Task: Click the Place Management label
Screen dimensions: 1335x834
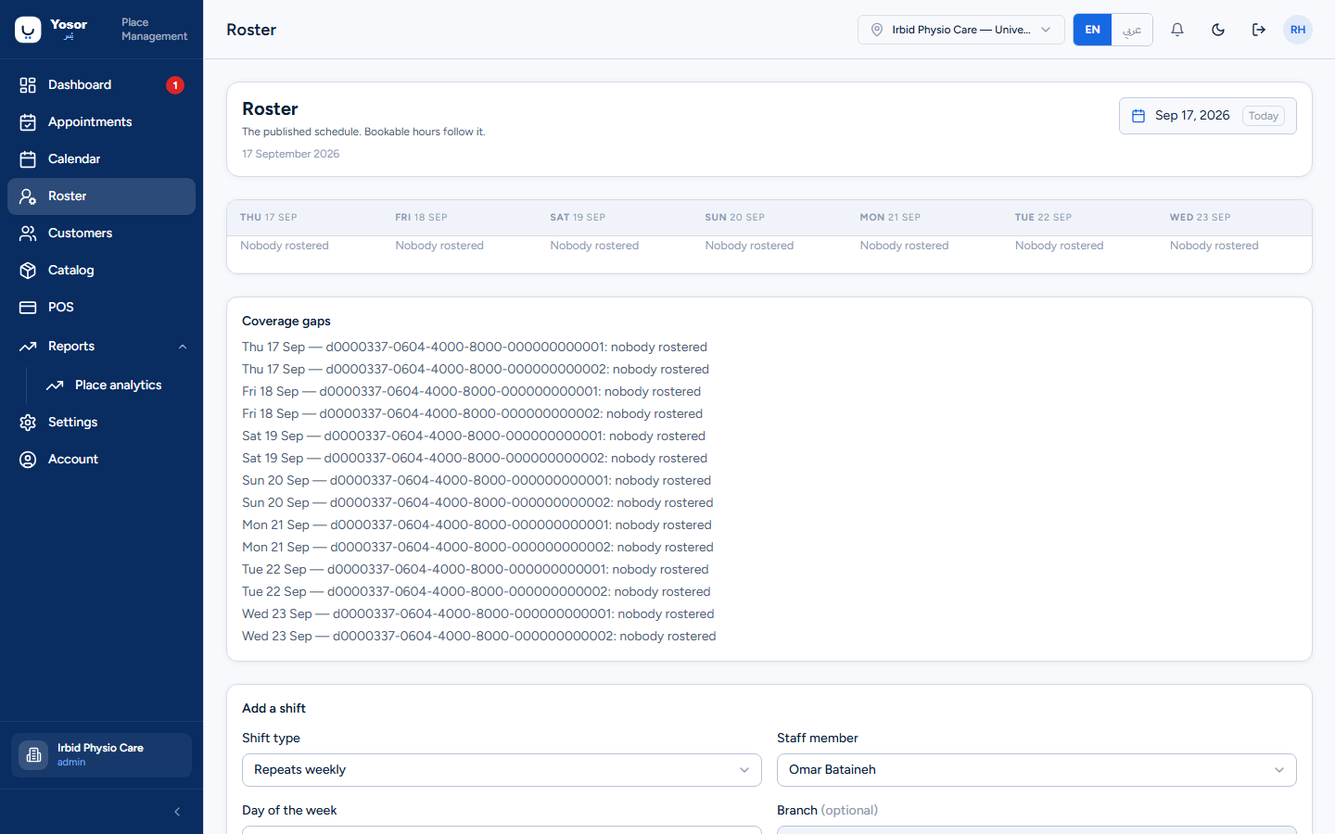Action: [x=154, y=30]
